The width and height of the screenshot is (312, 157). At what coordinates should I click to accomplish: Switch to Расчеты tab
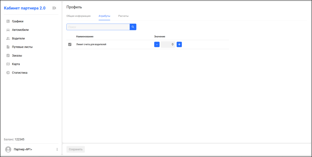(123, 16)
